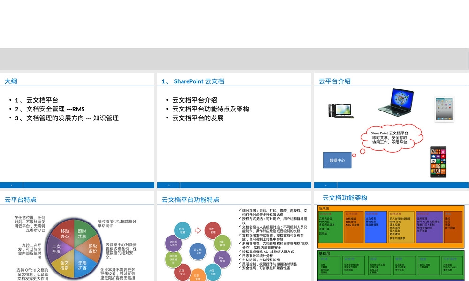Click the green 分类管理 circle

pos(222,244)
